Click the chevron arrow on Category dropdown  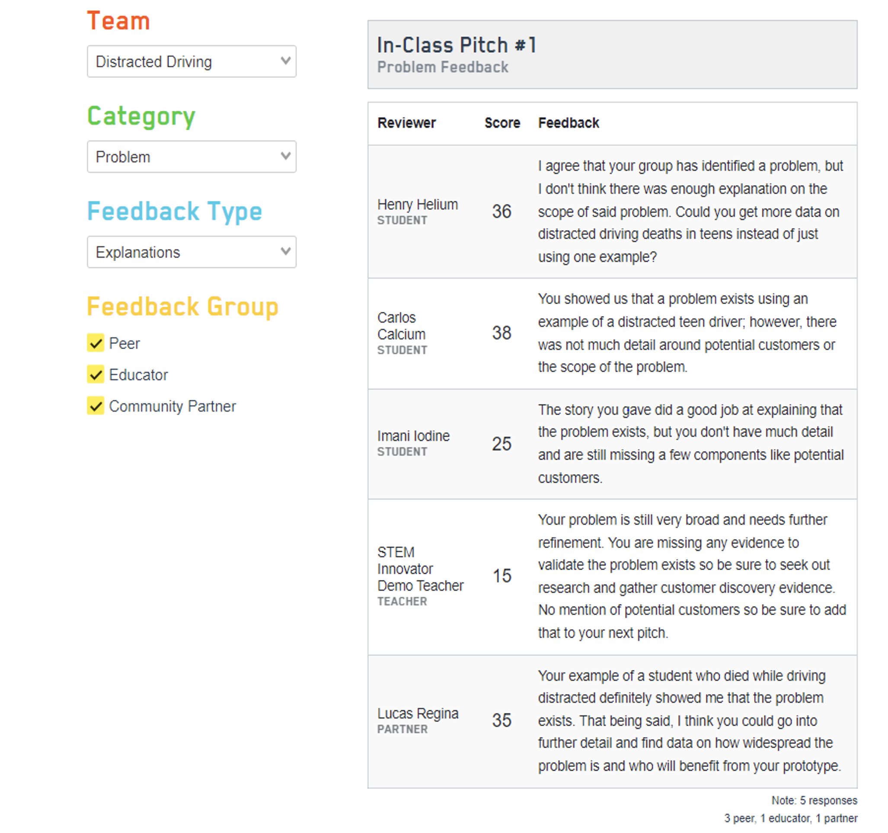[x=285, y=156]
